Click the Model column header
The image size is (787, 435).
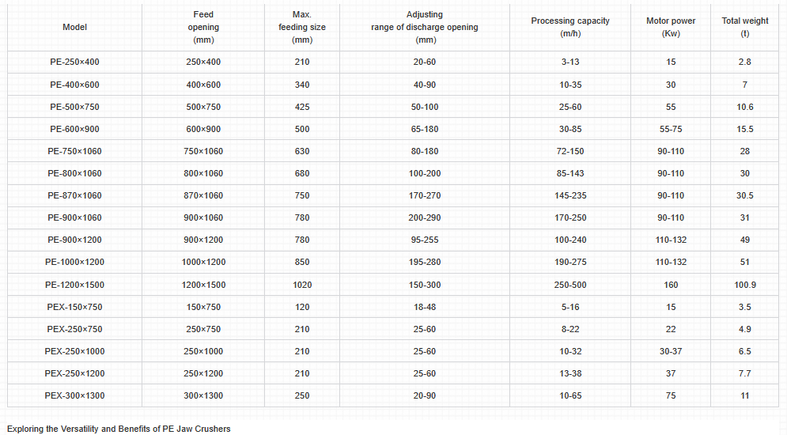74,28
